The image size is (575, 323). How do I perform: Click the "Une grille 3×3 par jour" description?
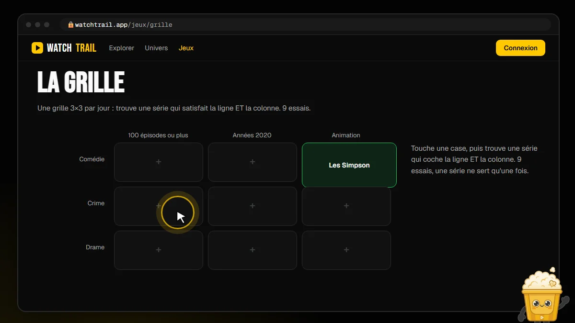[174, 108]
